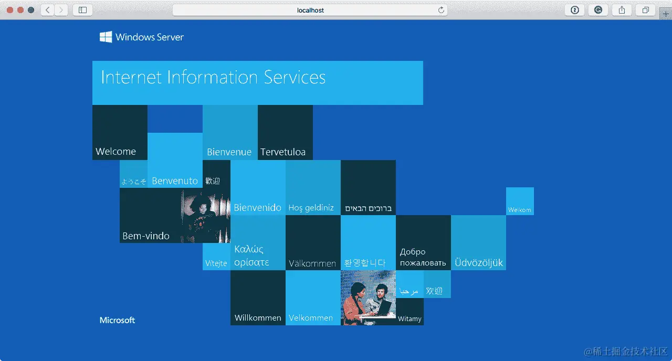Click the Bienvenue tile

[x=230, y=132]
